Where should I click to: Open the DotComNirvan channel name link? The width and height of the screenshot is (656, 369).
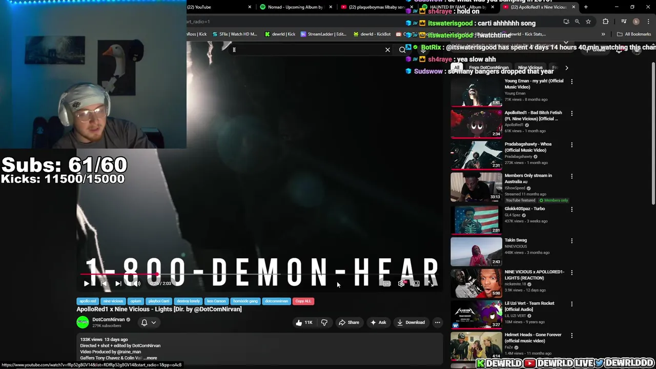(x=109, y=319)
